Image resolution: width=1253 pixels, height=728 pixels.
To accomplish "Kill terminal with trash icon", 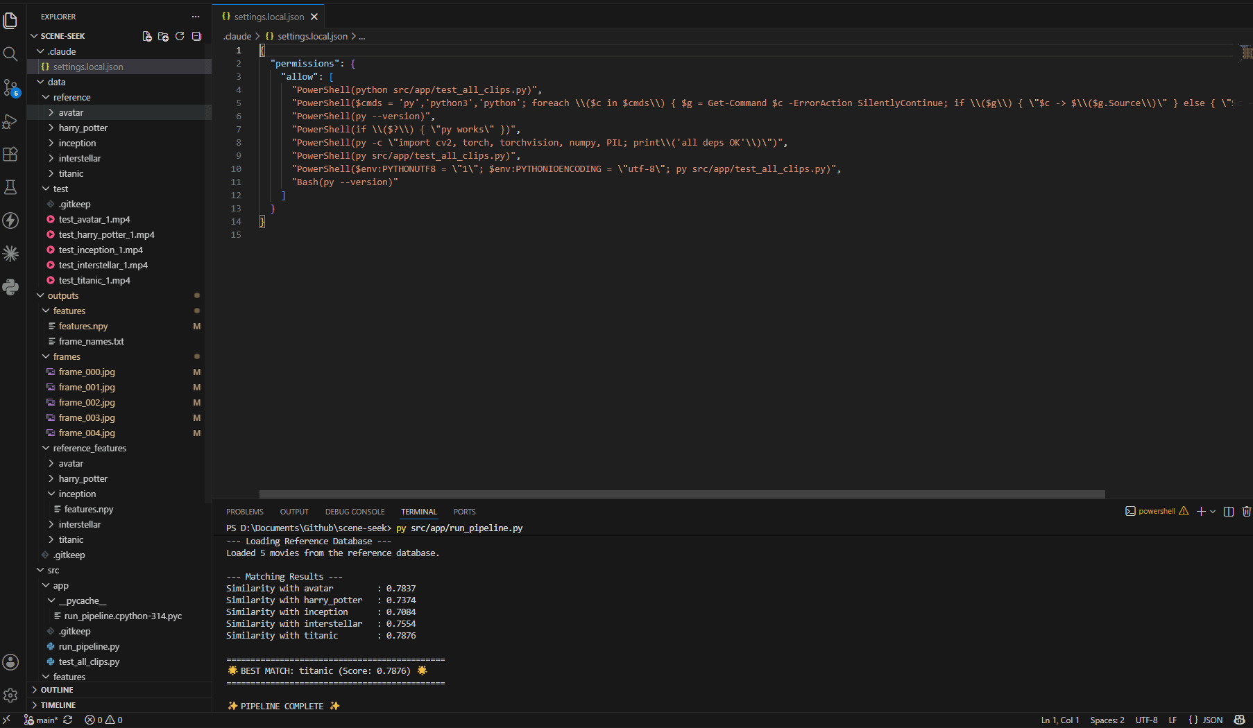I will click(x=1246, y=511).
